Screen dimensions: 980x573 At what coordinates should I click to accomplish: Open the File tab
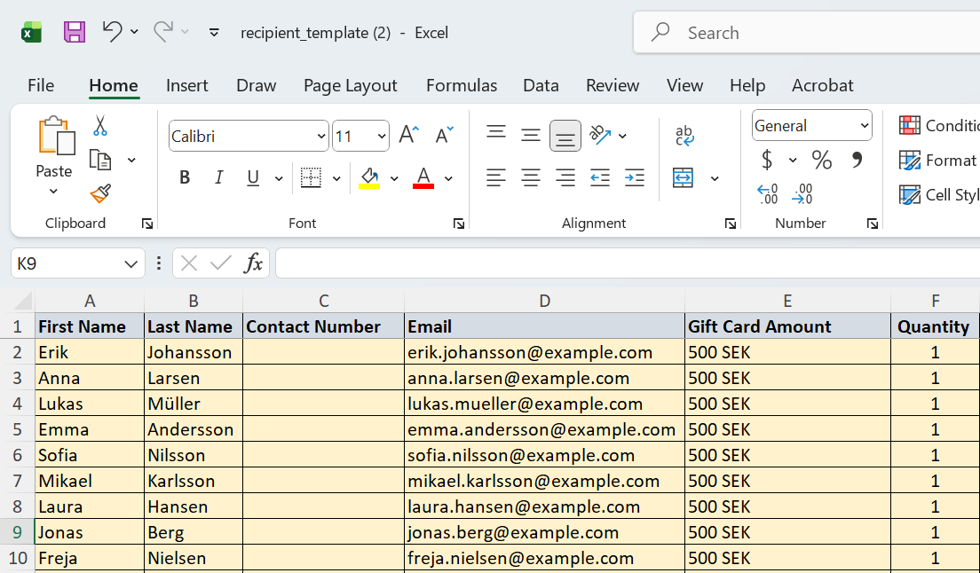(x=41, y=85)
